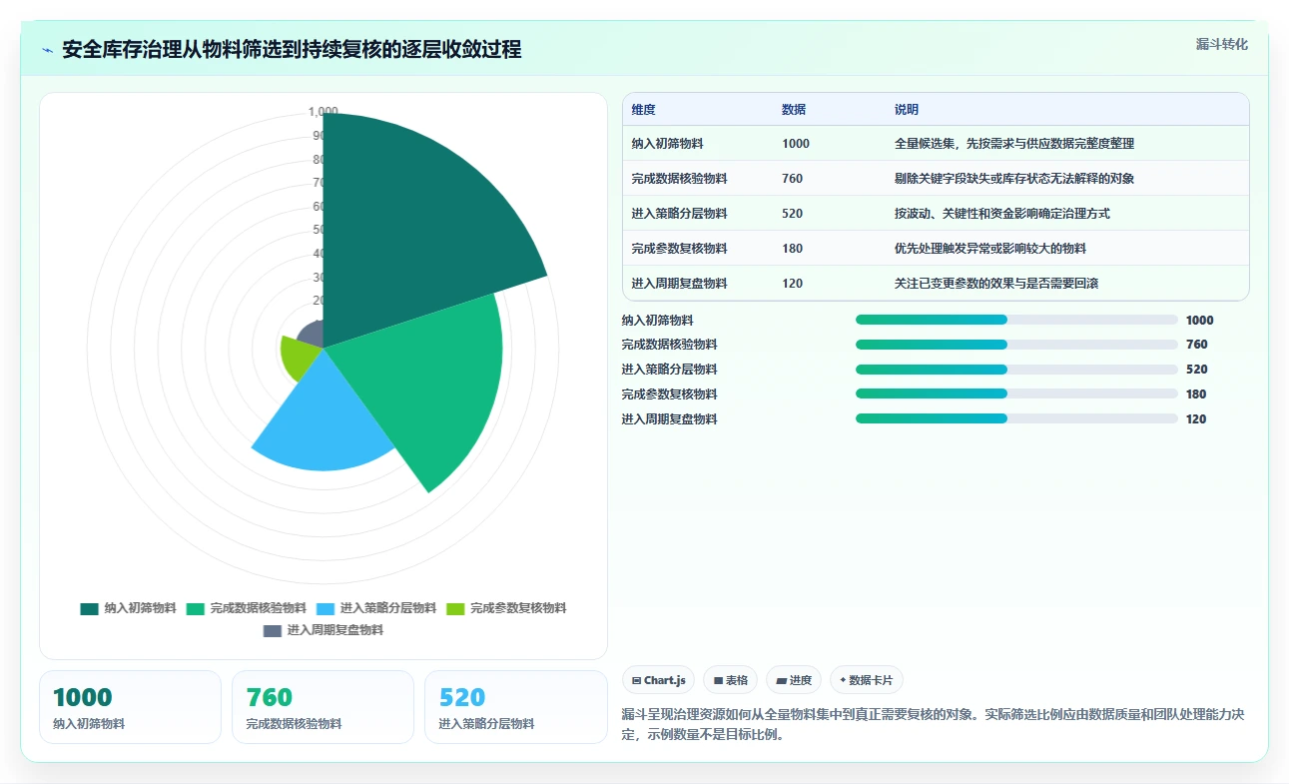Select table cell 纳入初筛物料

(x=667, y=144)
